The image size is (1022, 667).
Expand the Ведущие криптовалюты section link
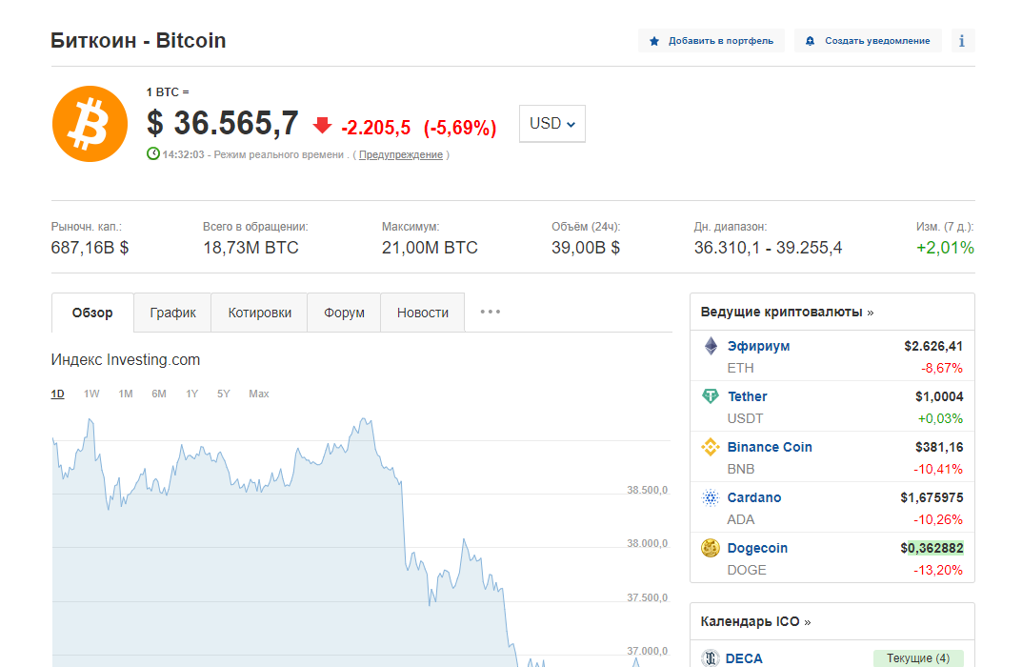coord(787,312)
